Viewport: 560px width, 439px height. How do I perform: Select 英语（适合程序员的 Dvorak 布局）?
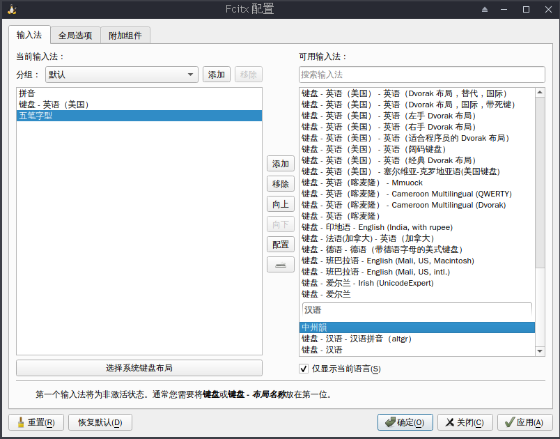(x=417, y=138)
